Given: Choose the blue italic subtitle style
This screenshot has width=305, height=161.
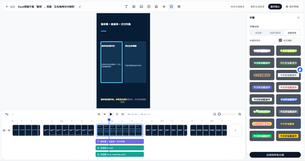Looking at the screenshot, I should 288,99.
